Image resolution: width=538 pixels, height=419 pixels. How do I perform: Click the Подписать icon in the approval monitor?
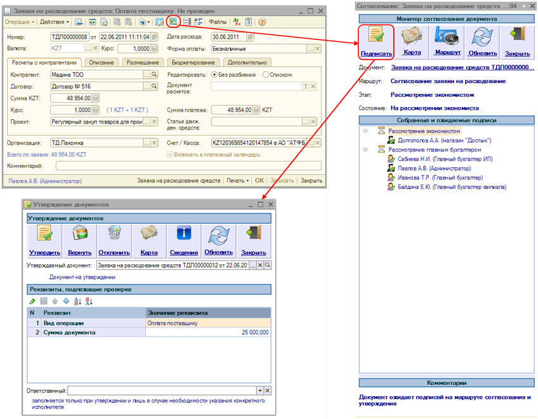pyautogui.click(x=376, y=38)
